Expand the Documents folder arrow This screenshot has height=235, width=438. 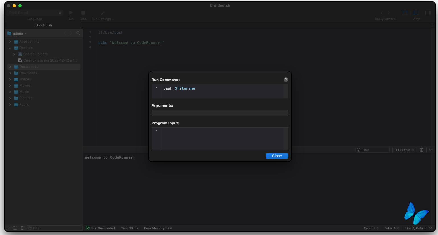10,67
